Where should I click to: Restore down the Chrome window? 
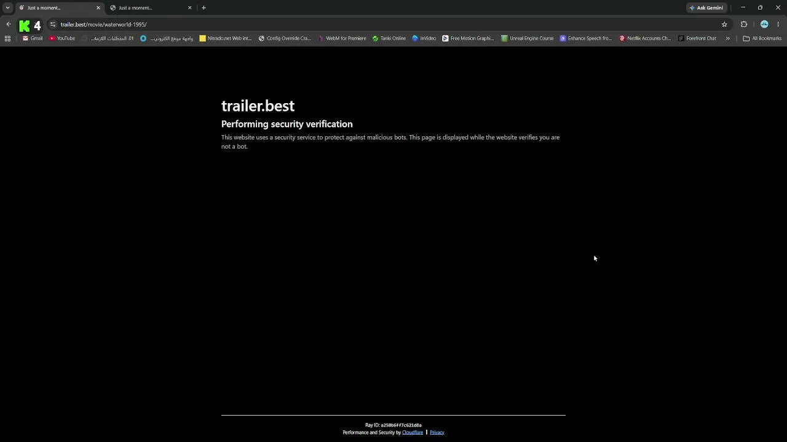coord(760,7)
